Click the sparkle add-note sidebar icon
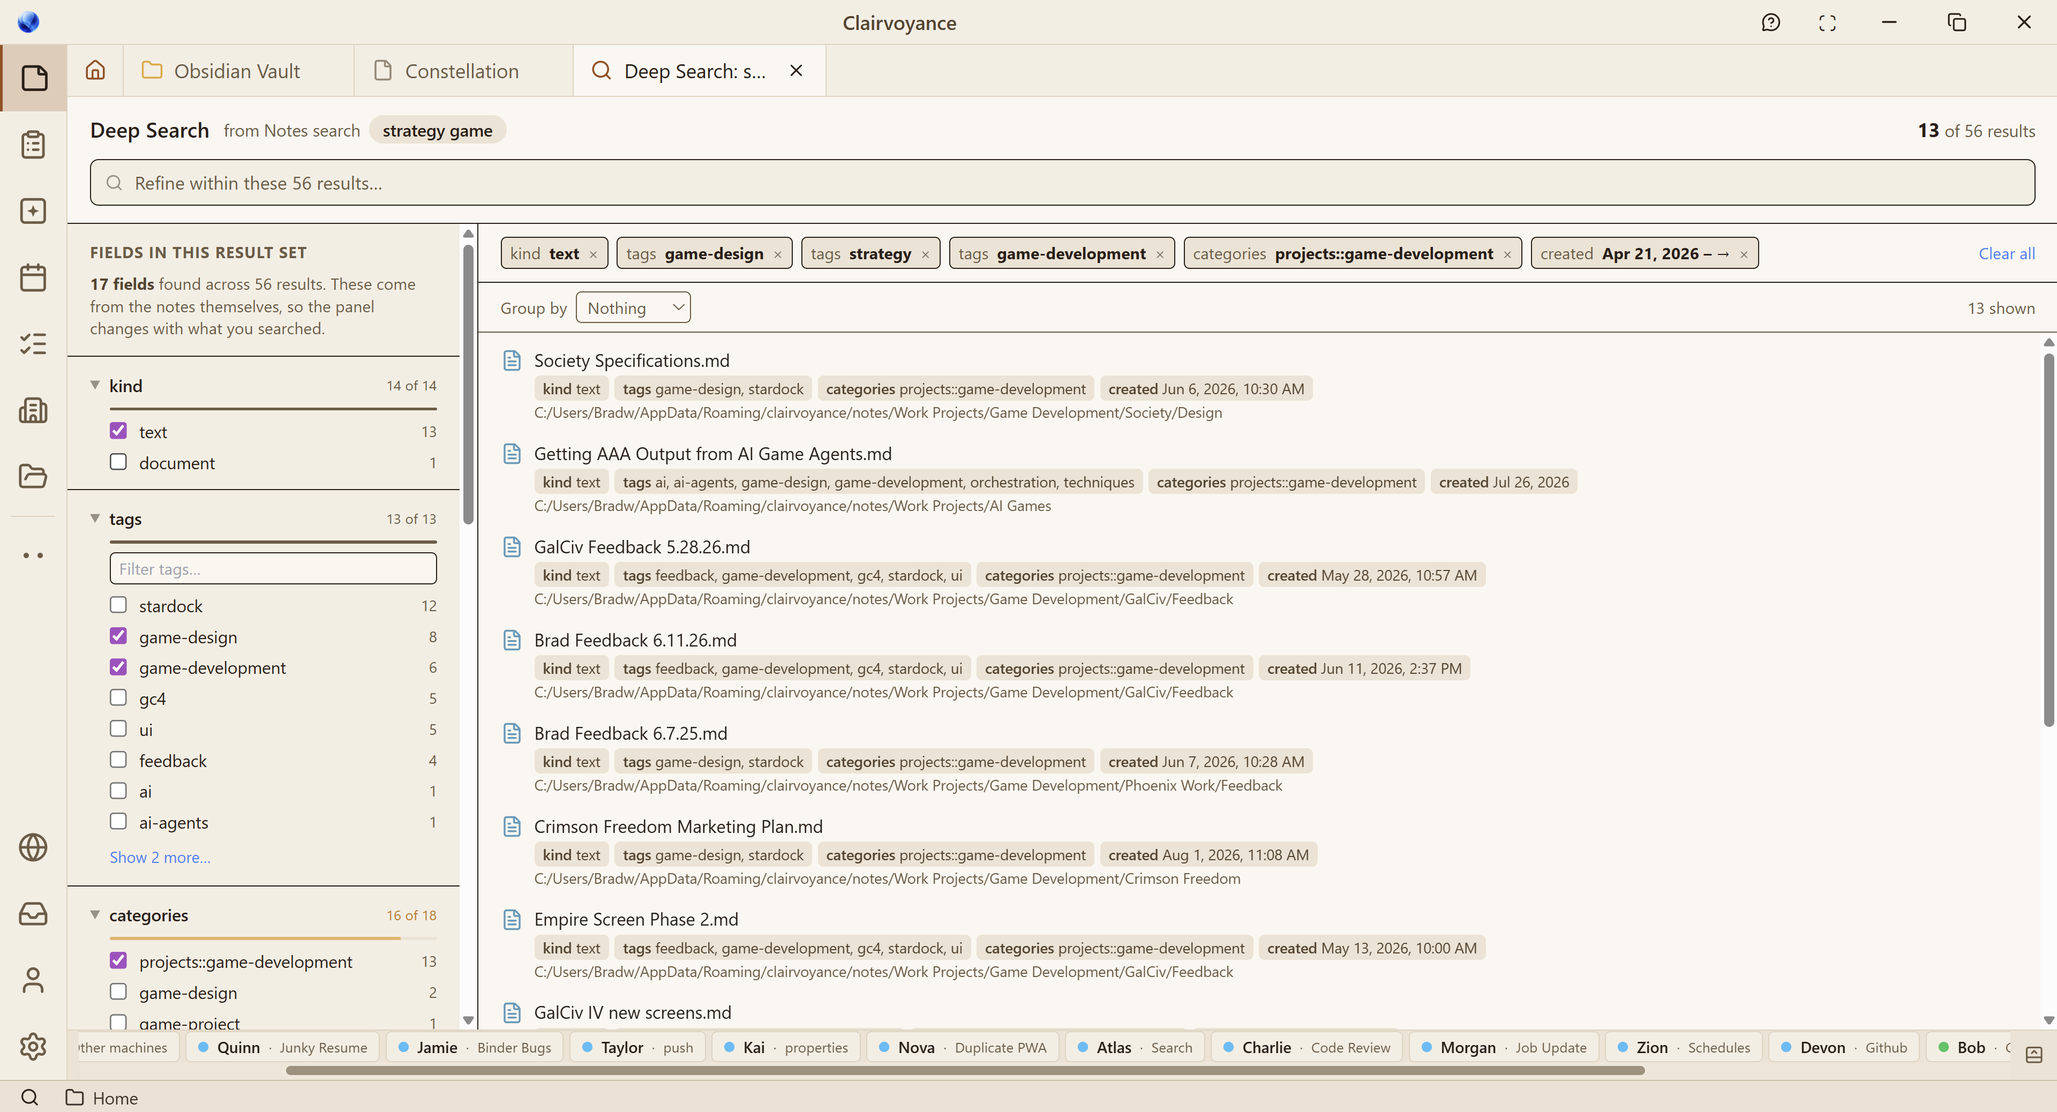The height and width of the screenshot is (1112, 2057). click(33, 211)
